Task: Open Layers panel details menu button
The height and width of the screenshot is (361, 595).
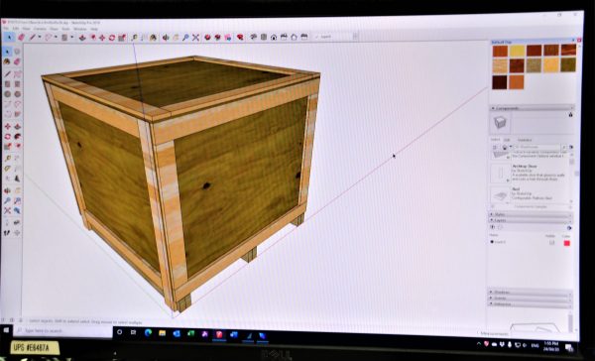Action: (569, 228)
